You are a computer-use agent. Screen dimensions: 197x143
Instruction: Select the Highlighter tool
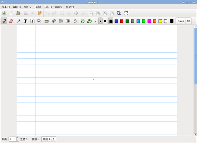(19, 21)
